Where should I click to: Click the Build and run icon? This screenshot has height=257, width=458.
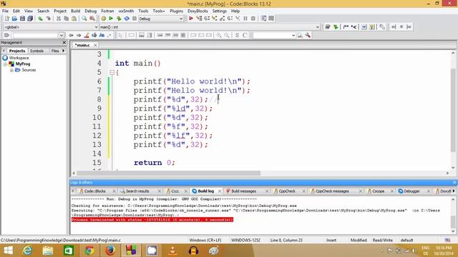(x=119, y=19)
